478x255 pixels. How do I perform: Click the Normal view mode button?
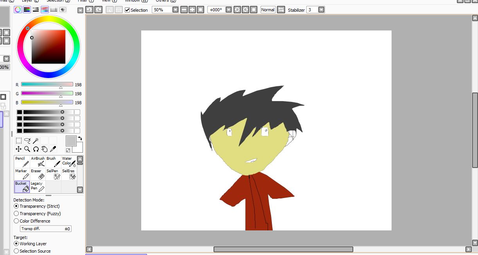(x=268, y=10)
